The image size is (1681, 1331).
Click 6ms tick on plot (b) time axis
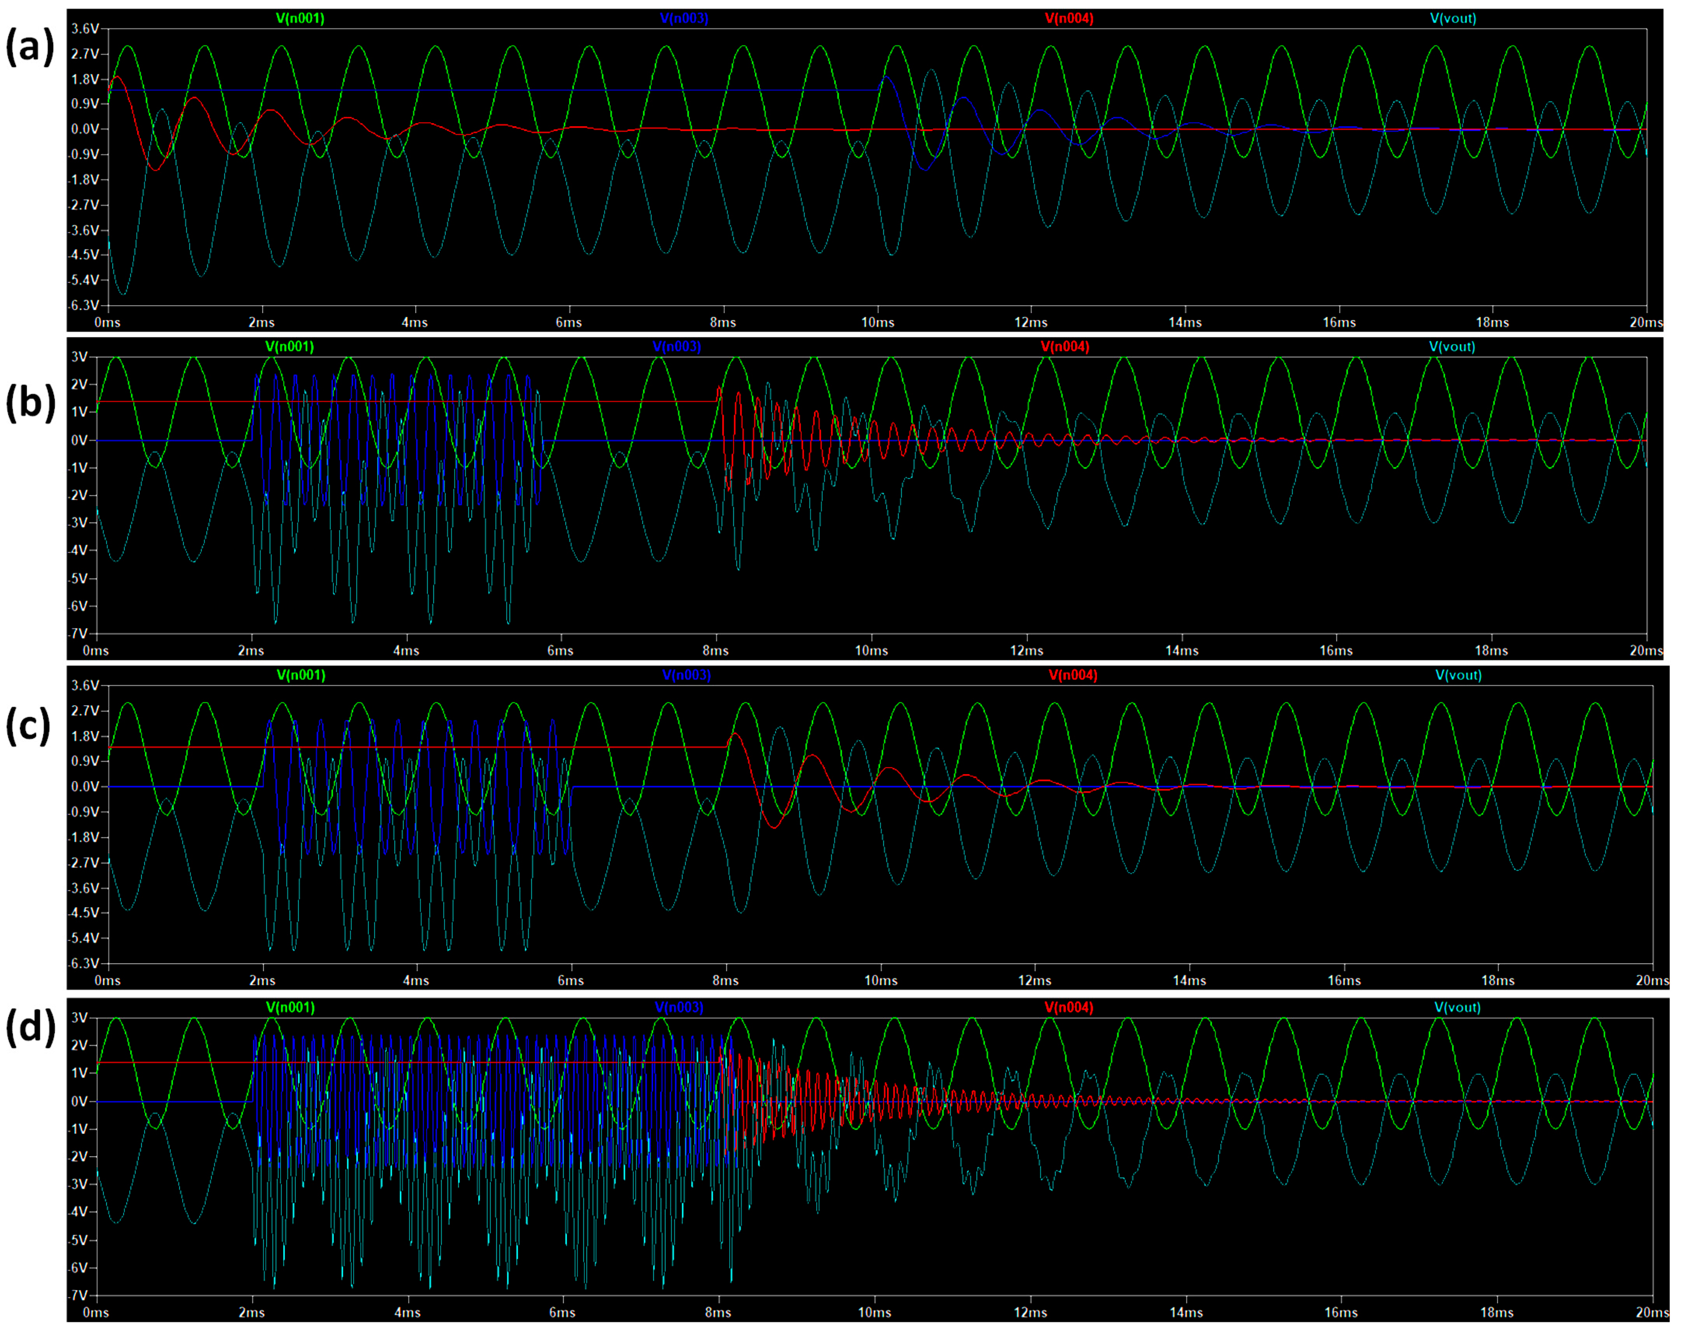[x=560, y=651]
